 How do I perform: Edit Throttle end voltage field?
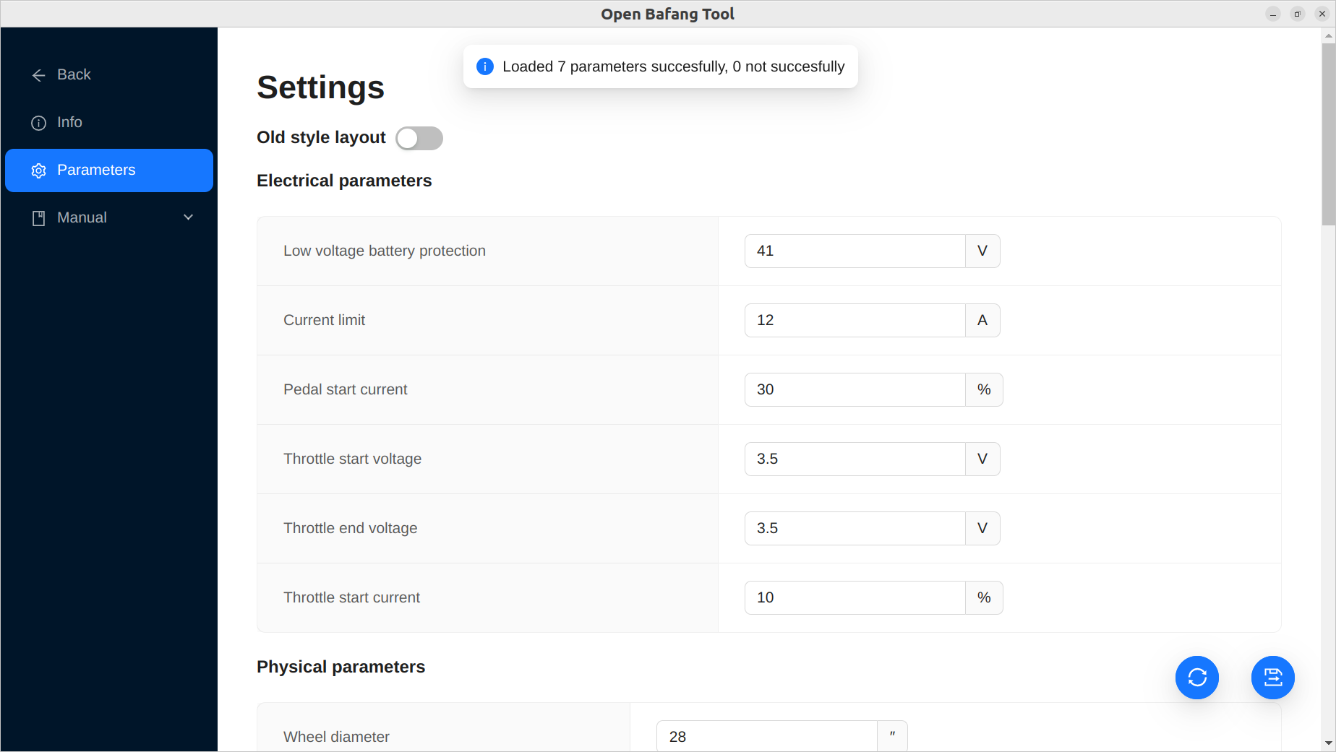(x=855, y=528)
